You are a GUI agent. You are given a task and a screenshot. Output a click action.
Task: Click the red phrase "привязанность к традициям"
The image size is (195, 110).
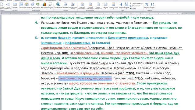(78, 73)
